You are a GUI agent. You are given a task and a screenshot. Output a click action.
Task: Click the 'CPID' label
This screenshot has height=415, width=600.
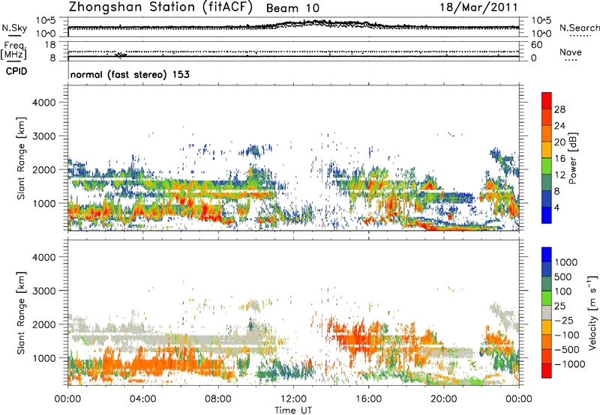coord(16,71)
